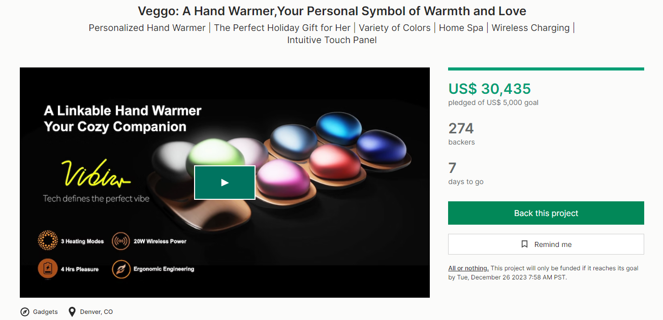Click the Remind me button
This screenshot has width=663, height=320.
point(546,244)
